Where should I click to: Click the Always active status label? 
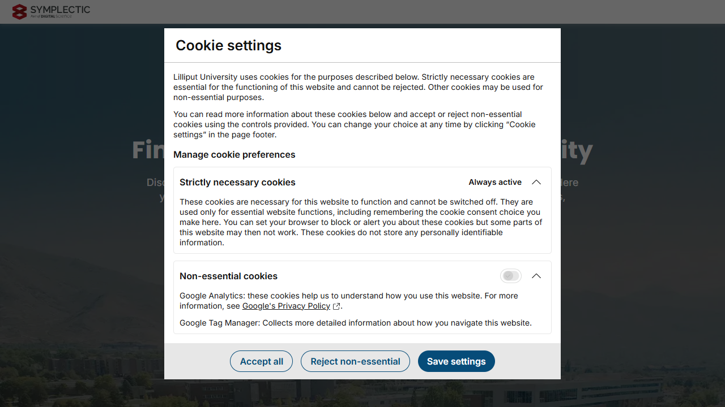pos(494,182)
